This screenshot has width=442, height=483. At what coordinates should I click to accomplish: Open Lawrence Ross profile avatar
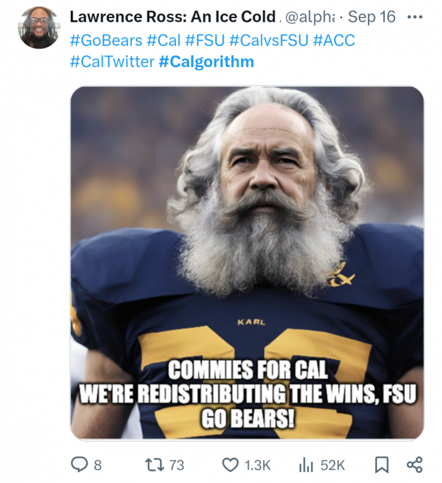(x=39, y=28)
